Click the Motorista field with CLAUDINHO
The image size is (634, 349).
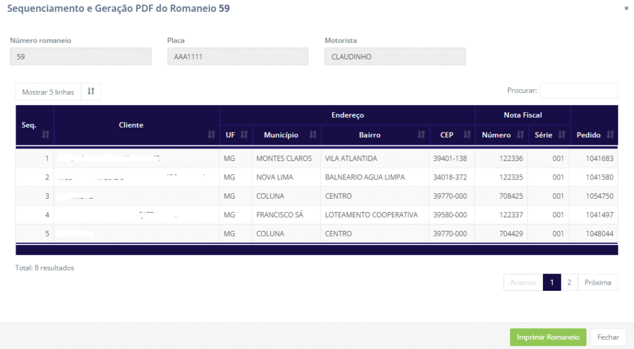(x=395, y=57)
